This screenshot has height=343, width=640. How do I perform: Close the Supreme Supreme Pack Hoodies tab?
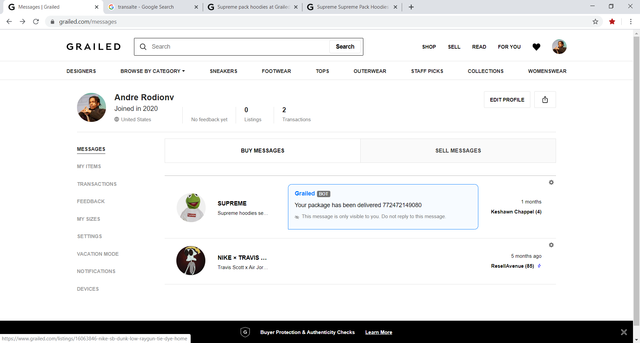[395, 7]
